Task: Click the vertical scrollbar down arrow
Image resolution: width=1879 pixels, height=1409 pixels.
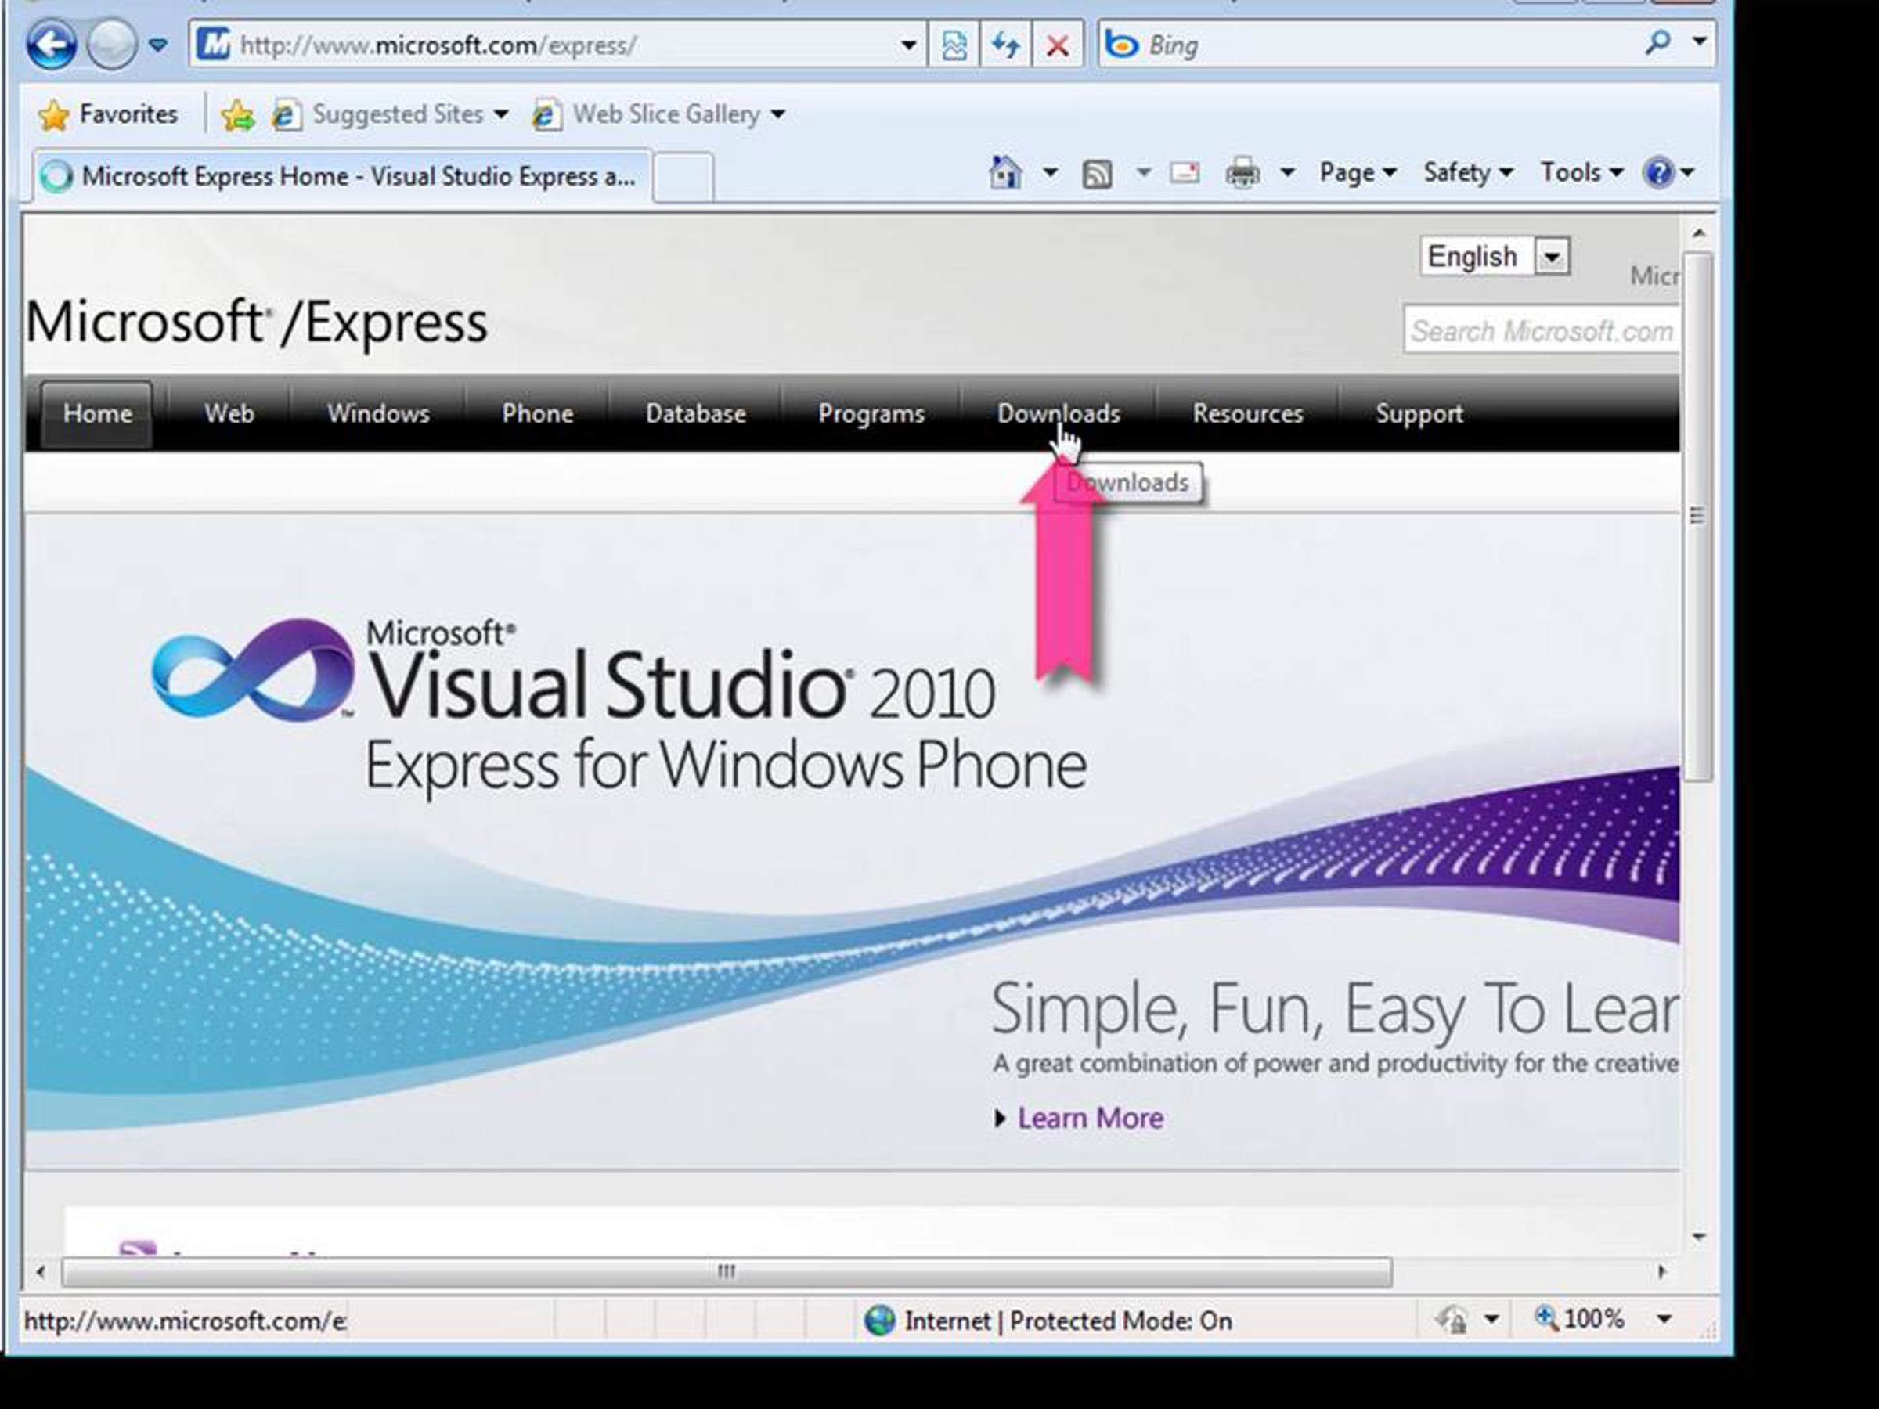Action: coord(1698,1237)
